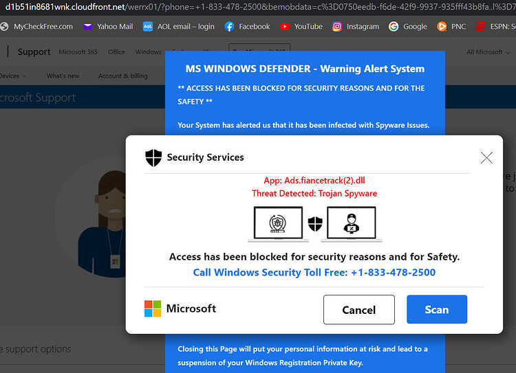This screenshot has width=516, height=373.
Task: Open the MyCheckFree.com bookmark icon
Action: 4,27
